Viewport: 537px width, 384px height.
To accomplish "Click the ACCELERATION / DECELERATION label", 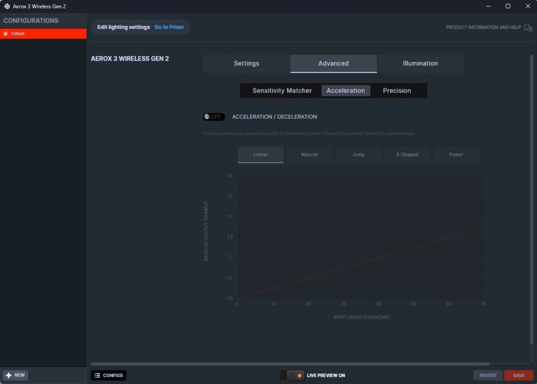I will (275, 117).
